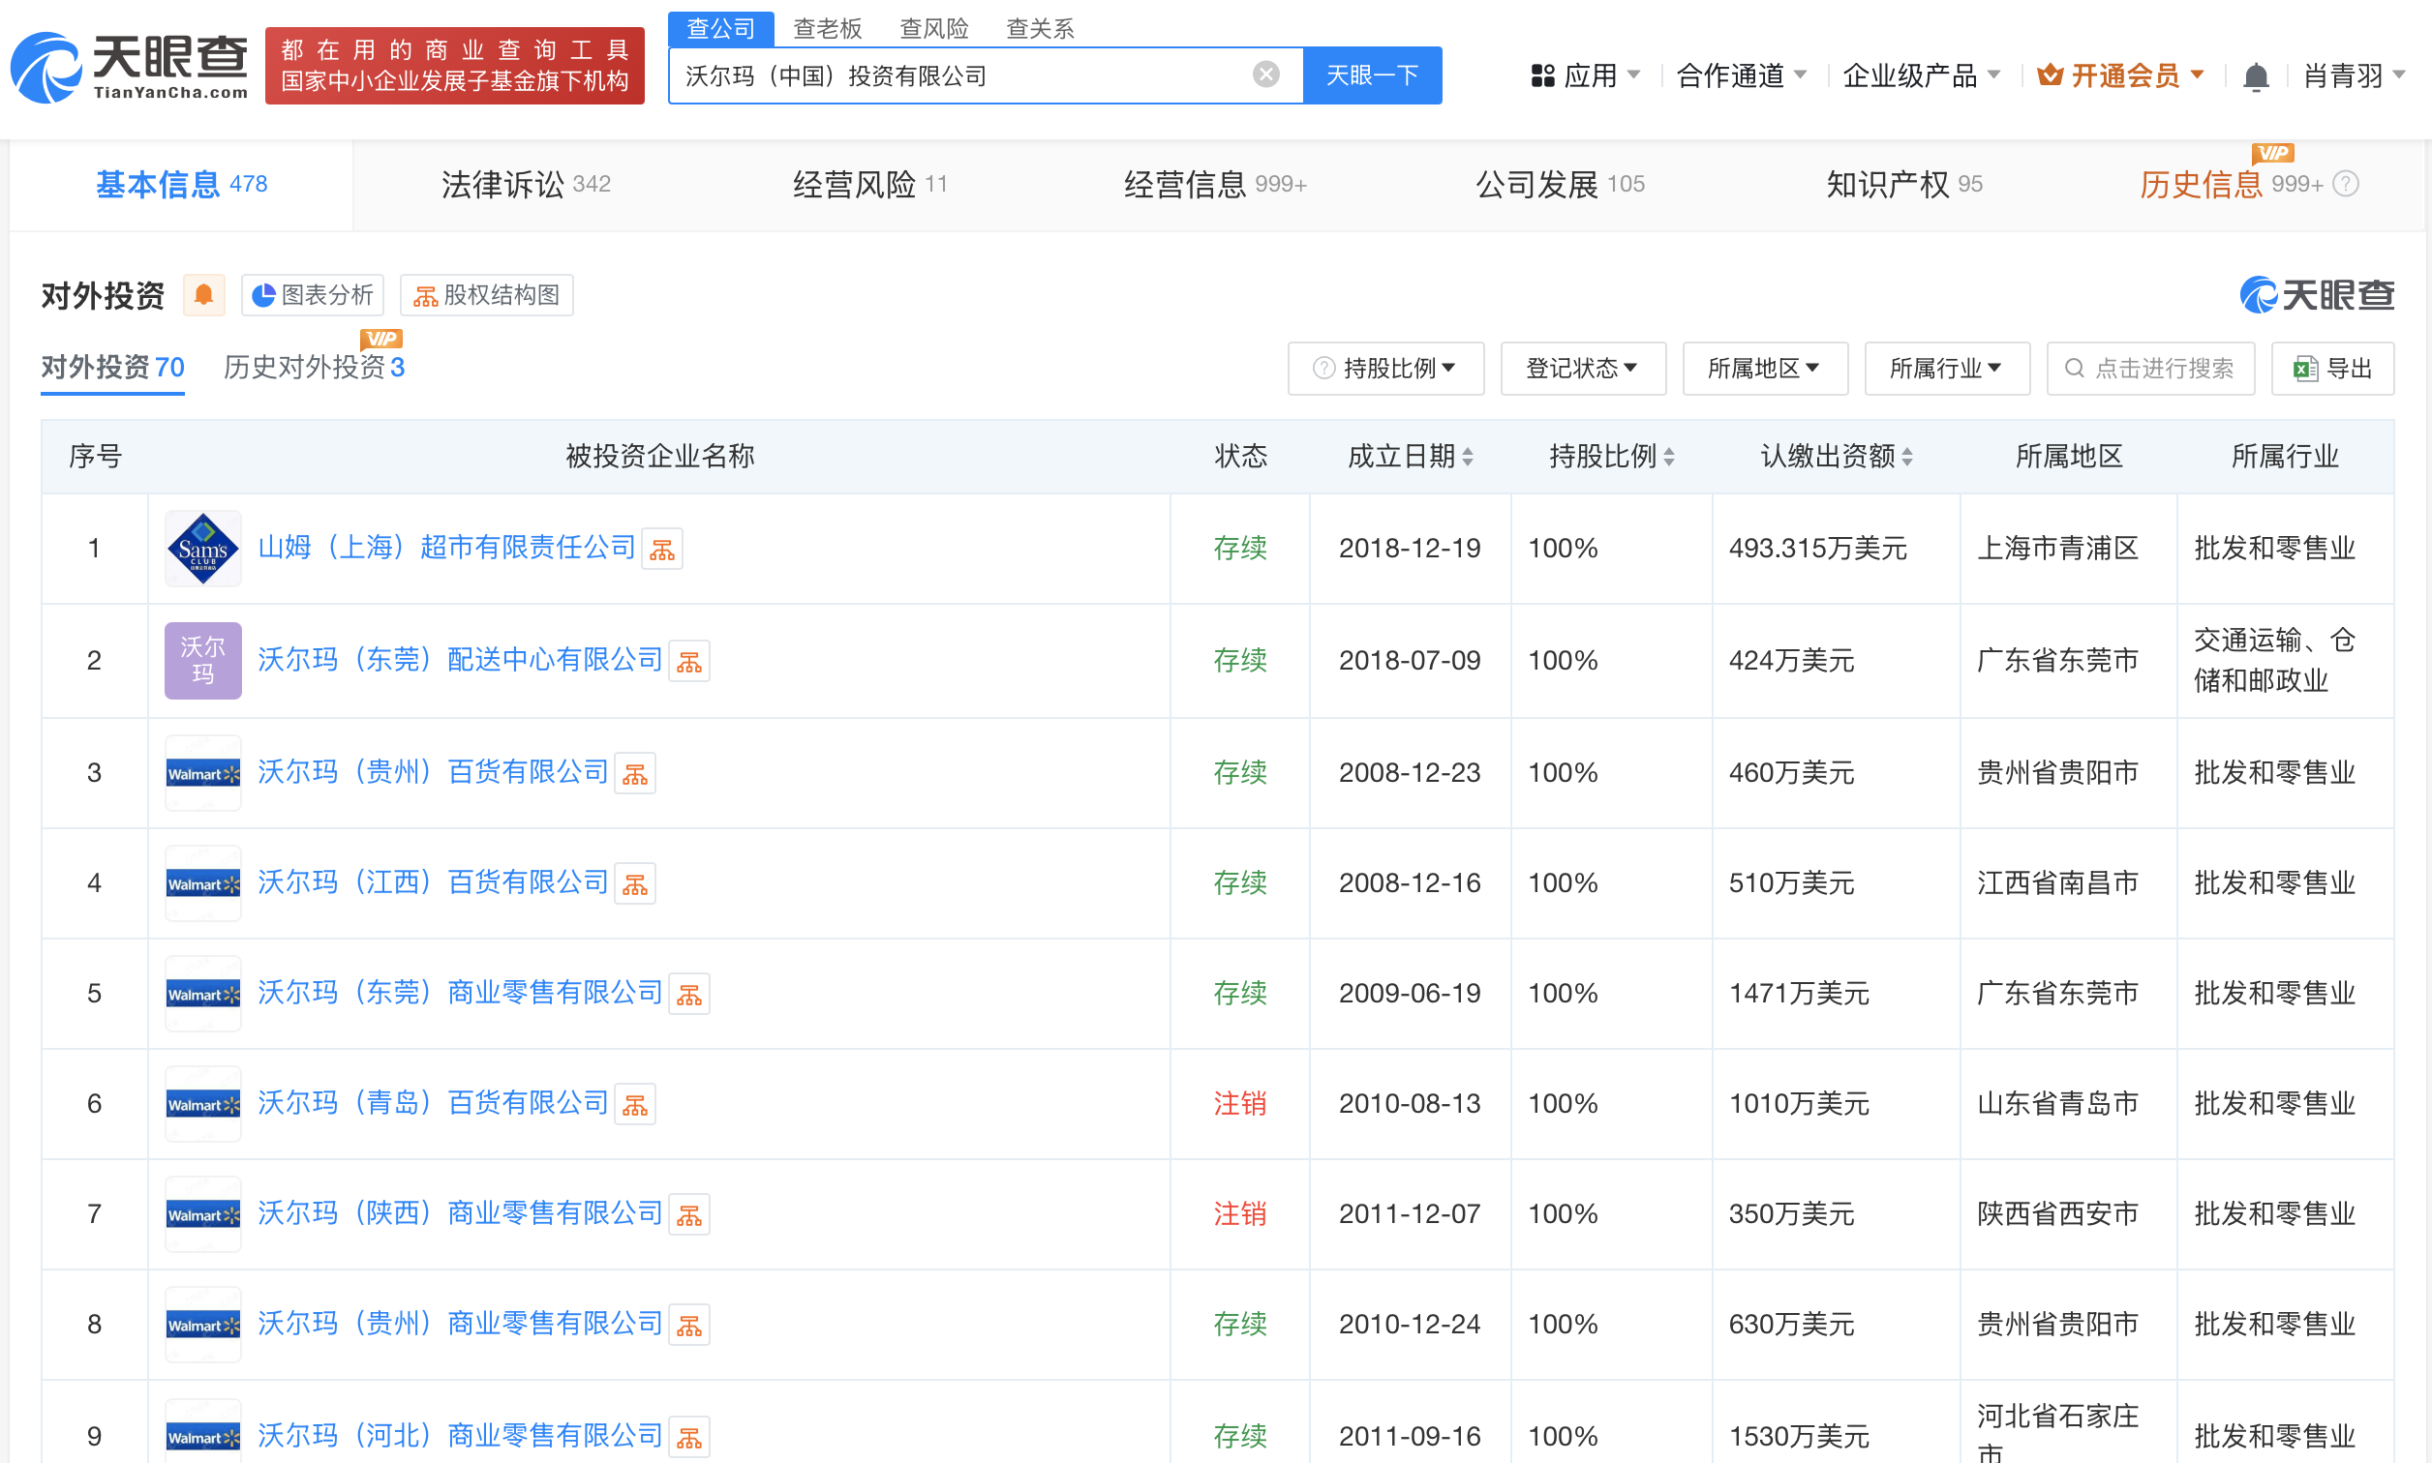
Task: Click the 天眼一下 search button
Action: click(1372, 75)
